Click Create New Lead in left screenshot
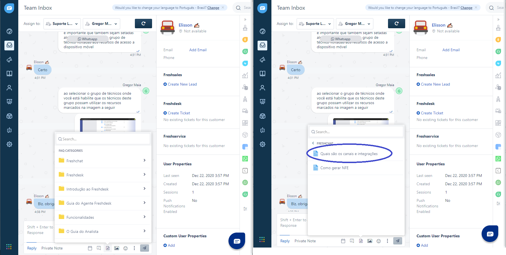The image size is (506, 255). 180,84
